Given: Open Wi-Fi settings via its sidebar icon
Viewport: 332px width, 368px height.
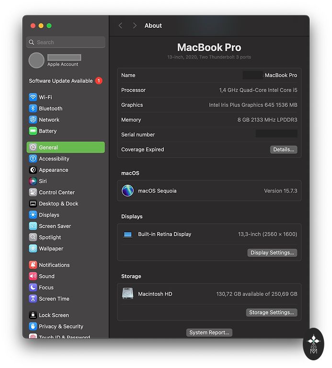Looking at the screenshot, I should (x=33, y=97).
